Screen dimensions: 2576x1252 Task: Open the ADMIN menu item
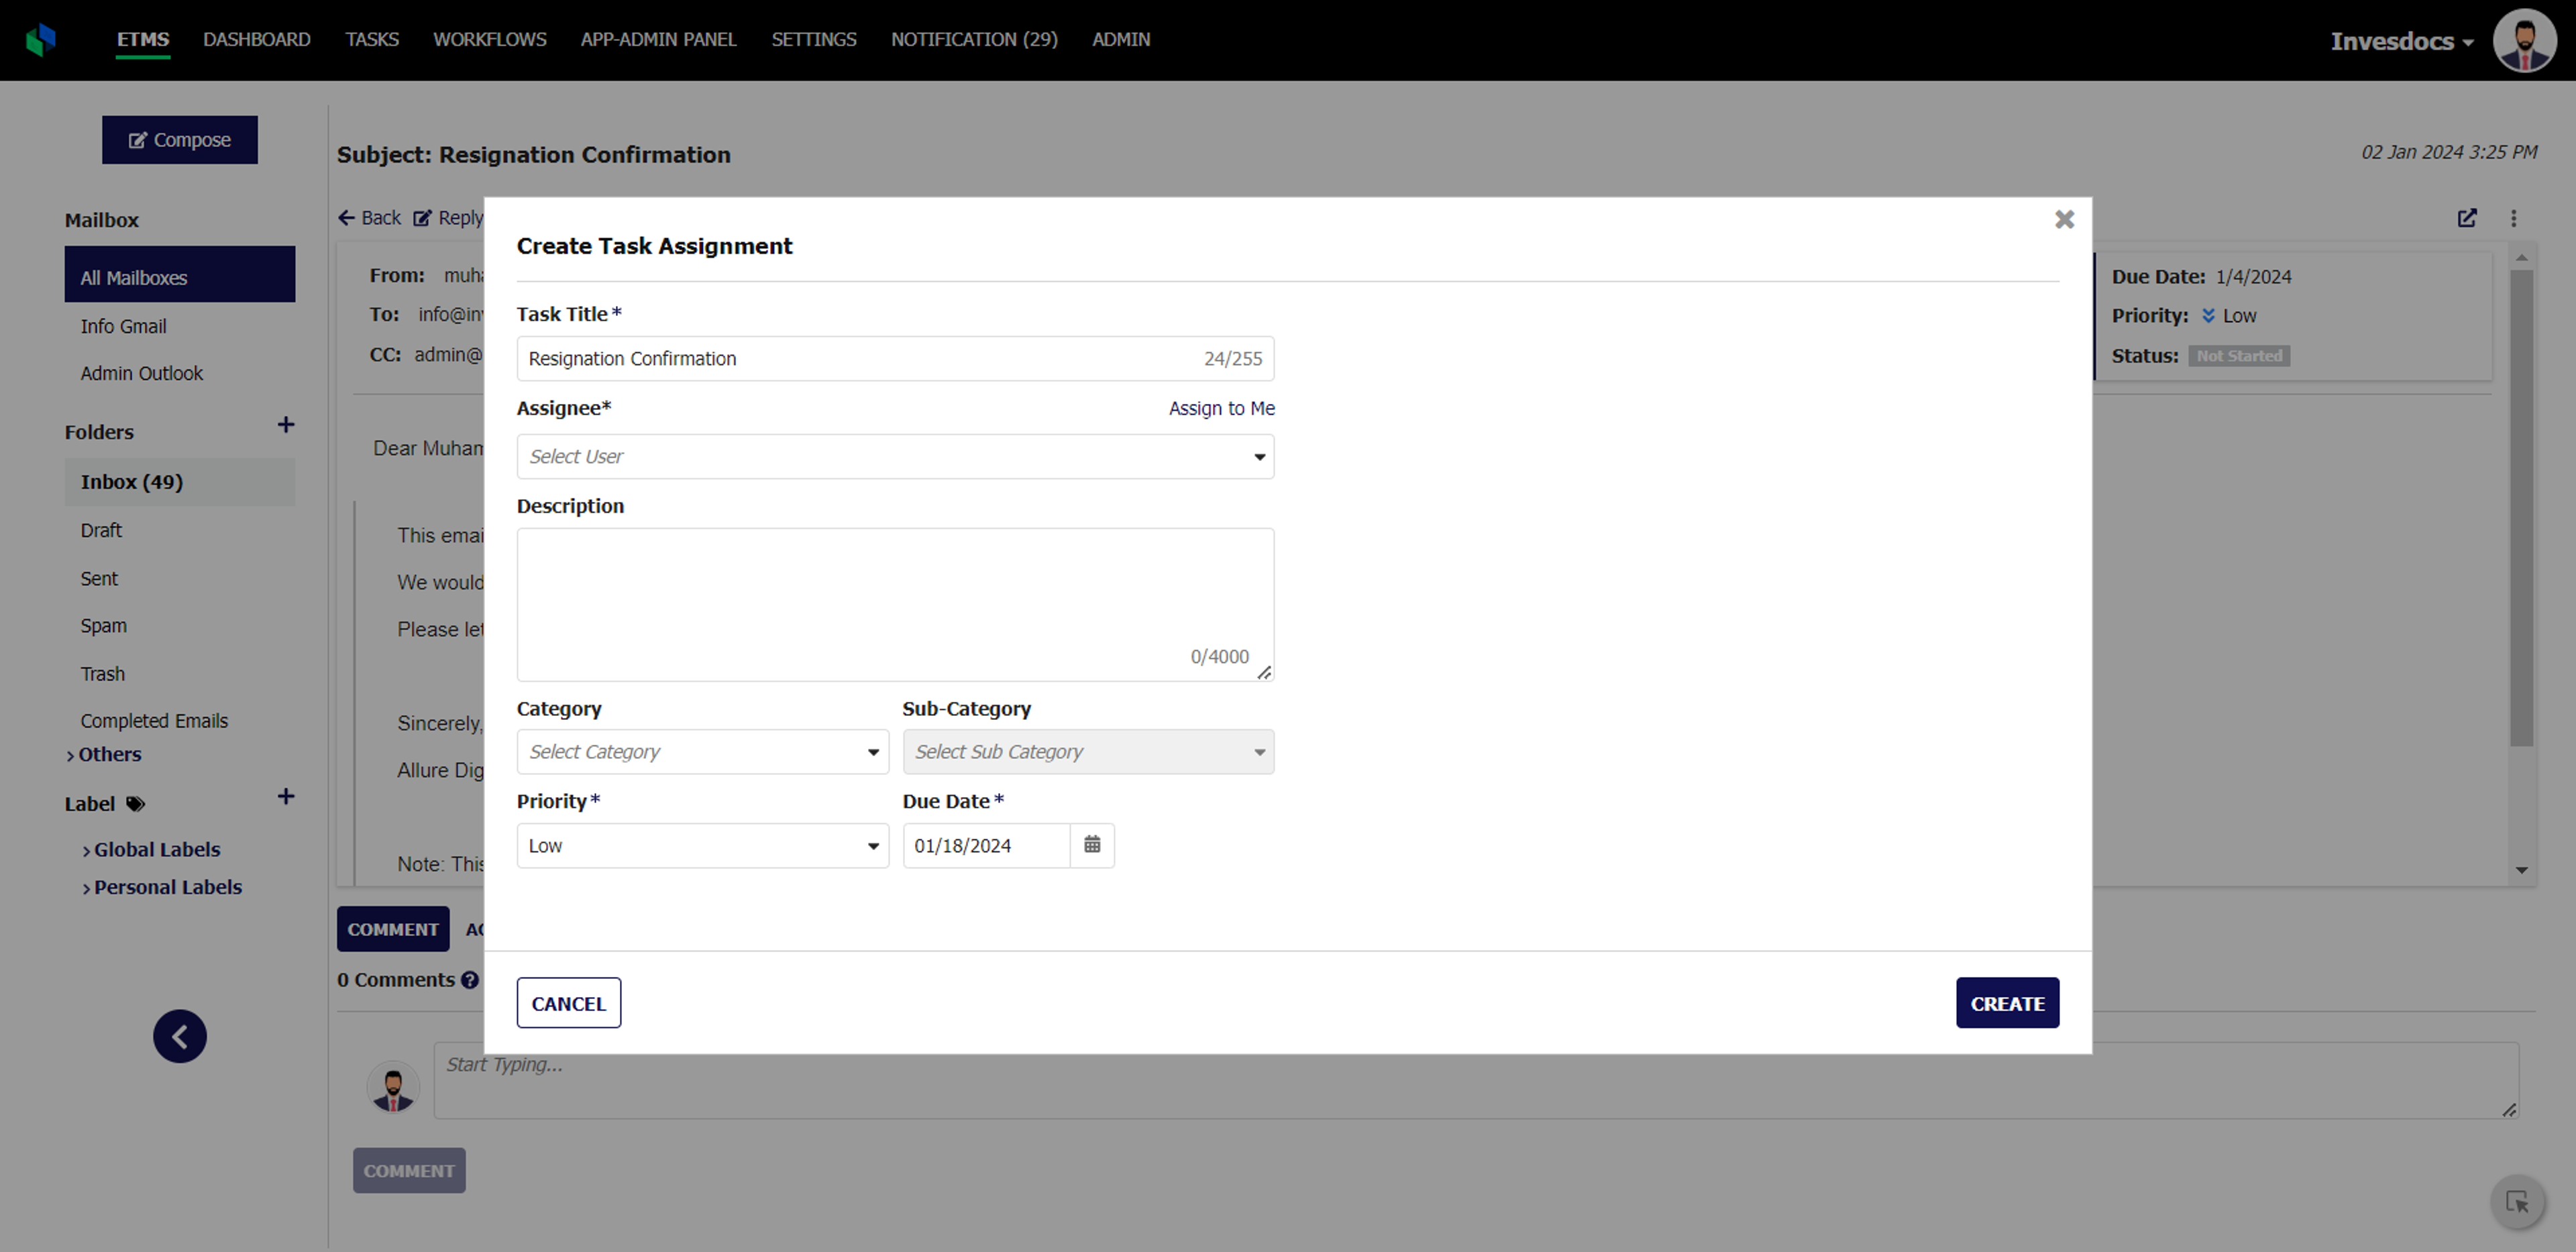(x=1121, y=40)
